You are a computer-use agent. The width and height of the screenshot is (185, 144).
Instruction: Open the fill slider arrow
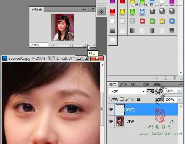point(179,100)
